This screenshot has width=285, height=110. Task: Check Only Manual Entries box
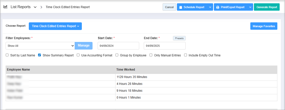[151, 55]
